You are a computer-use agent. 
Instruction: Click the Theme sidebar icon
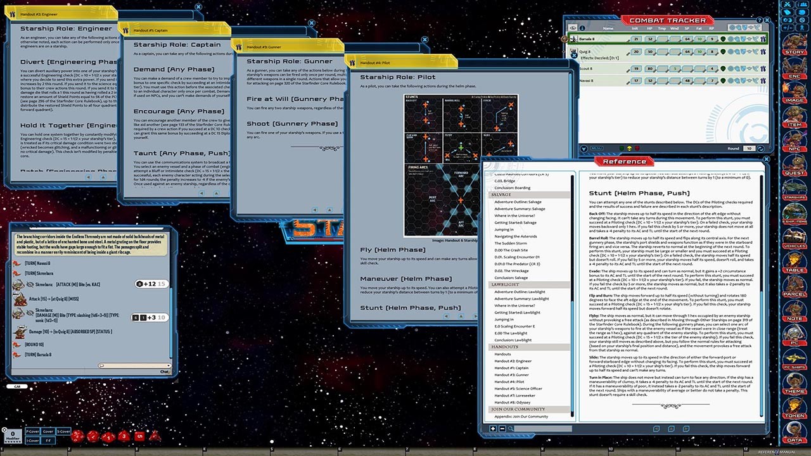tap(796, 386)
